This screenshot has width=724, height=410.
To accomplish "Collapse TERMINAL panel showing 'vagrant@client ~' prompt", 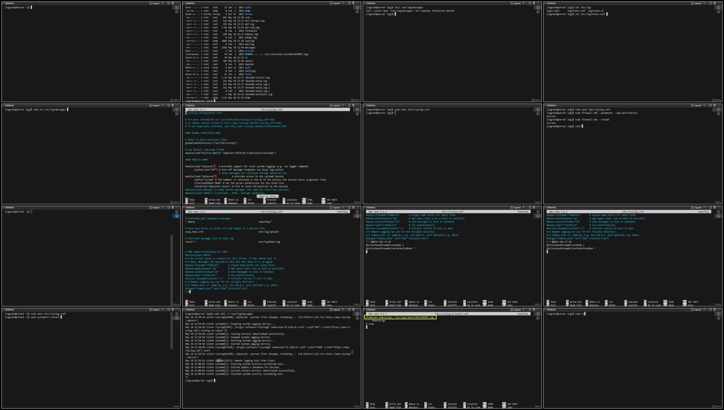I will (x=3, y=208).
